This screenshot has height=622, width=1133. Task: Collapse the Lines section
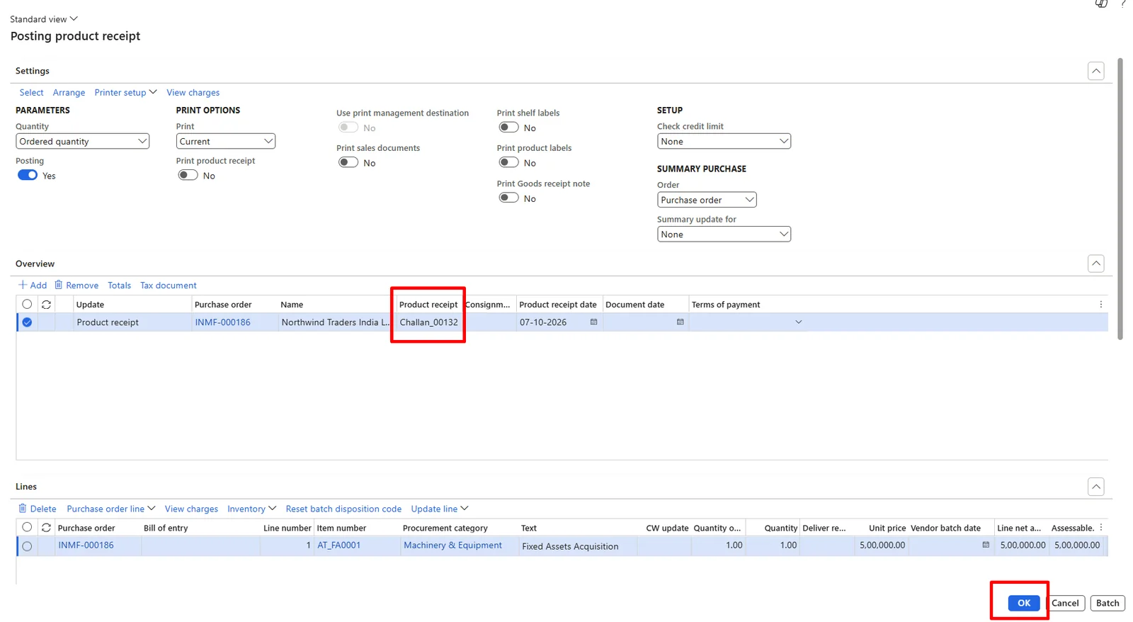[x=1095, y=487]
